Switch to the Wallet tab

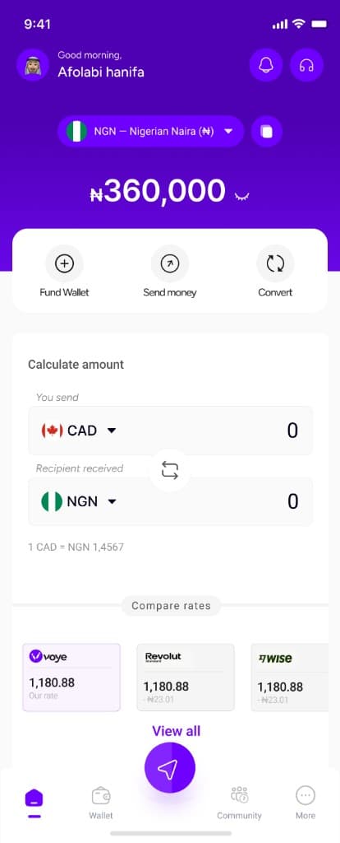coord(101,803)
